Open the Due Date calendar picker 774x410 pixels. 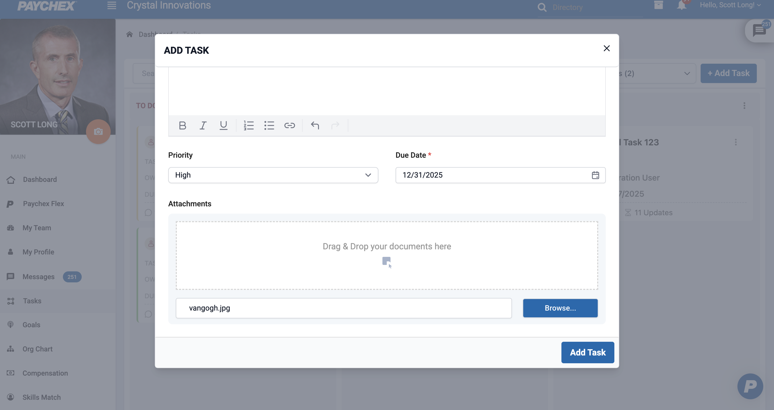click(595, 175)
